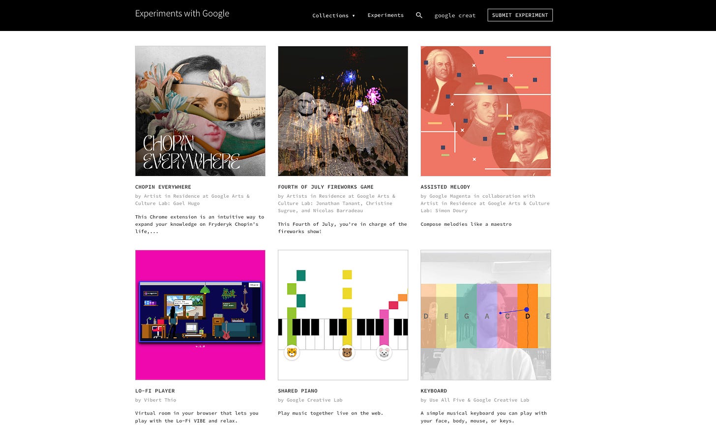The image size is (716, 447).
Task: Go to the Experiments nav link
Action: [386, 15]
